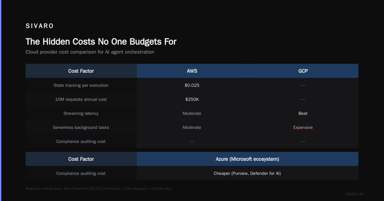This screenshot has height=201, width=384.
Task: Click 'Serverless background tasks' row label
Action: point(81,127)
